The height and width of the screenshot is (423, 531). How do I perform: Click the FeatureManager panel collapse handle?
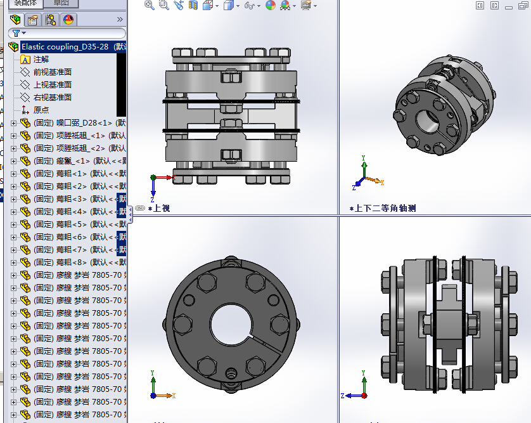pyautogui.click(x=130, y=214)
